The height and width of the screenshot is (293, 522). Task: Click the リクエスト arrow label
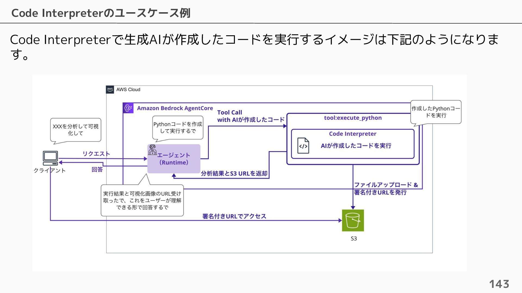point(96,154)
